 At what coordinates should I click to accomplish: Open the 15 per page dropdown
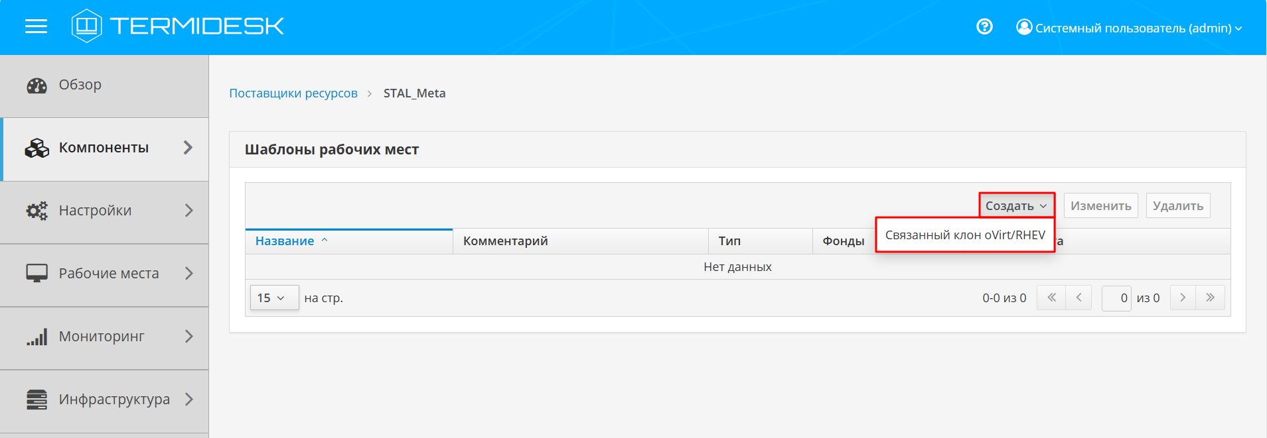[271, 298]
